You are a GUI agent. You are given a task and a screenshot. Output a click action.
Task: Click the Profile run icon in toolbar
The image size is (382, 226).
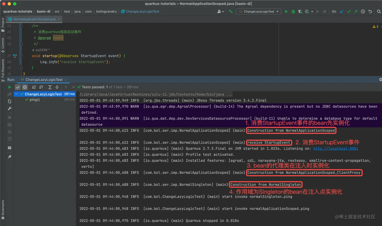pos(307,11)
